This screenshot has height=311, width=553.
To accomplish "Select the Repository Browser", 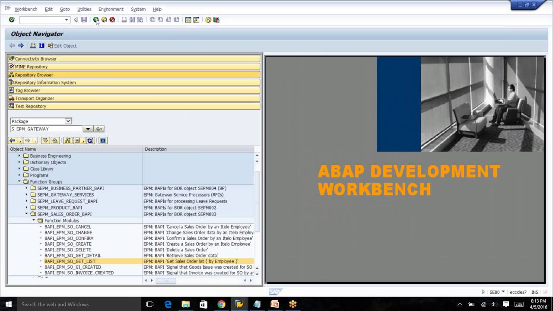I will point(134,75).
